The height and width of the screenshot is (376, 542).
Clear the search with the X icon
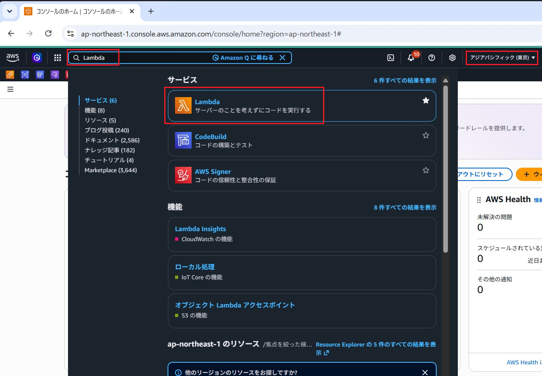(x=282, y=58)
